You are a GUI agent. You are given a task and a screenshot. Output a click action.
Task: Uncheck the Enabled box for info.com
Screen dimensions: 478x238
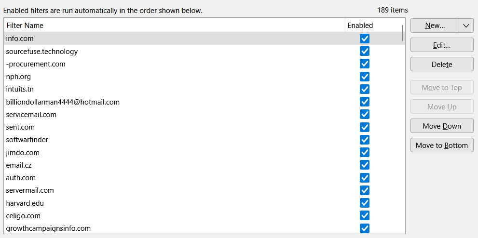[365, 39]
